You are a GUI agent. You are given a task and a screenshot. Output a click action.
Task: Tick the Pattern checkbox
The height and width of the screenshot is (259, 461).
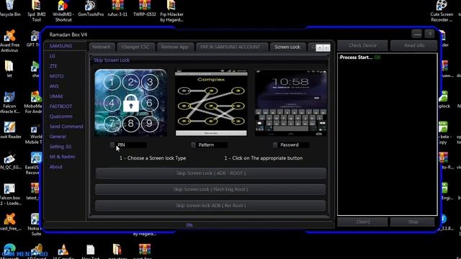193,145
